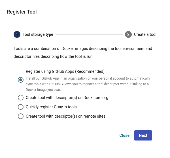Pick the remote sites descriptor radio button
The height and width of the screenshot is (158, 170).
click(x=21, y=116)
